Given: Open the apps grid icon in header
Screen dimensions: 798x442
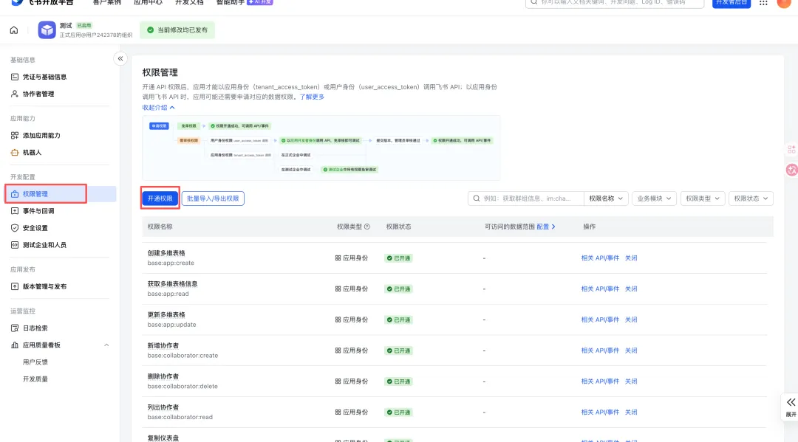Looking at the screenshot, I should [763, 3].
